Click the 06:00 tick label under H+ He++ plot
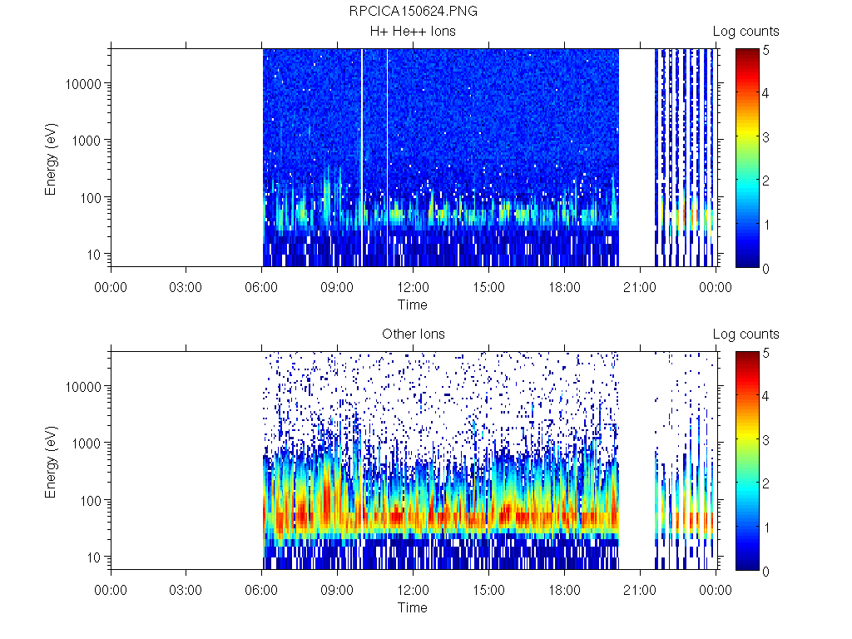This screenshot has height=639, width=852. pyautogui.click(x=261, y=287)
